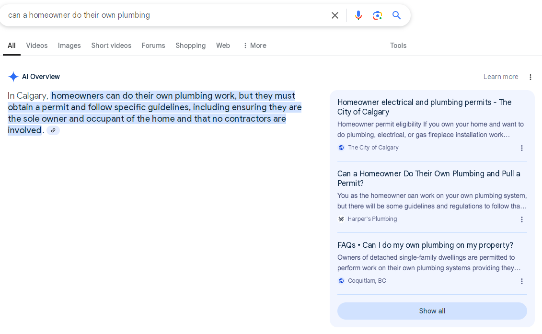Switch to the Videos tab
The width and height of the screenshot is (542, 334).
click(x=37, y=46)
